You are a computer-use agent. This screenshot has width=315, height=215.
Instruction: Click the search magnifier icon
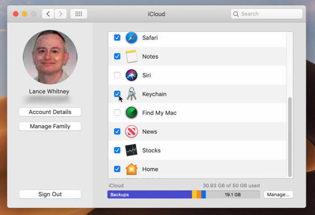tap(236, 14)
